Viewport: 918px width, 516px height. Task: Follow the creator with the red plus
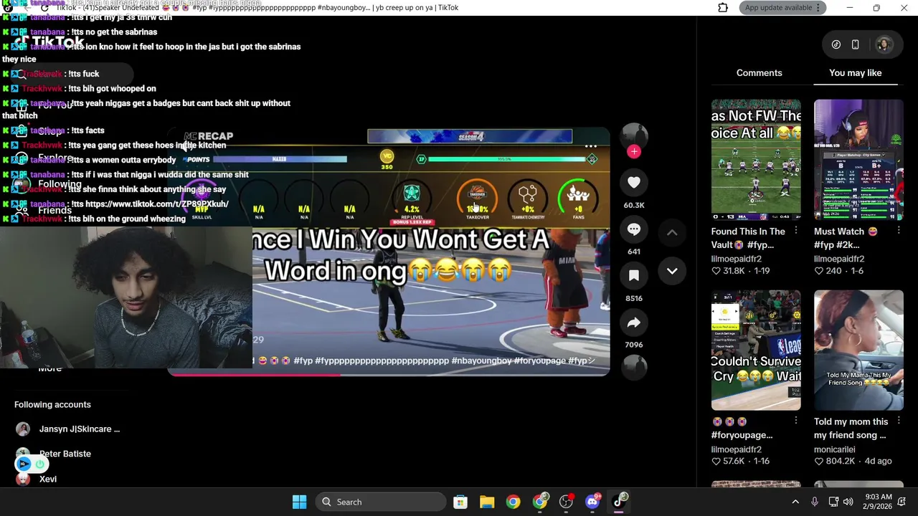(x=634, y=151)
